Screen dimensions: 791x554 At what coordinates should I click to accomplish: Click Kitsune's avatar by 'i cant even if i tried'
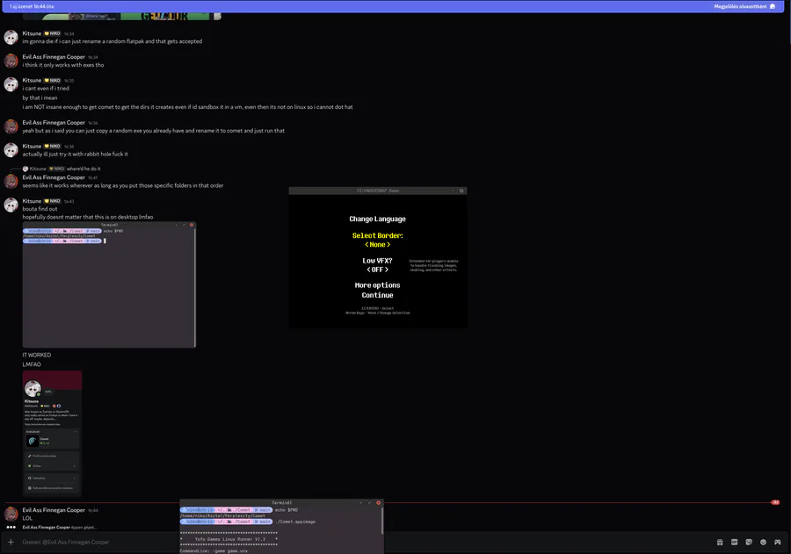[x=11, y=84]
